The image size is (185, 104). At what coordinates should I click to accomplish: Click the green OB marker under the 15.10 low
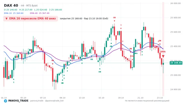point(100,72)
